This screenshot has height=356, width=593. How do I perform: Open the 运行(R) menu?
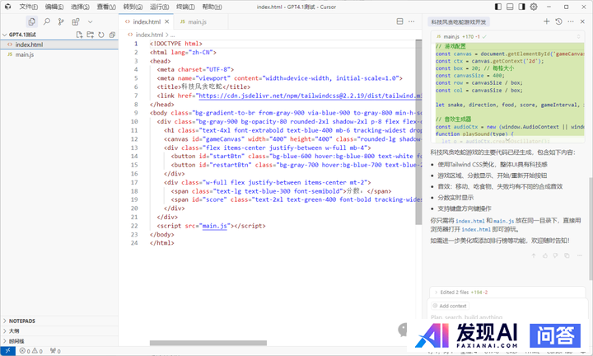click(x=159, y=7)
